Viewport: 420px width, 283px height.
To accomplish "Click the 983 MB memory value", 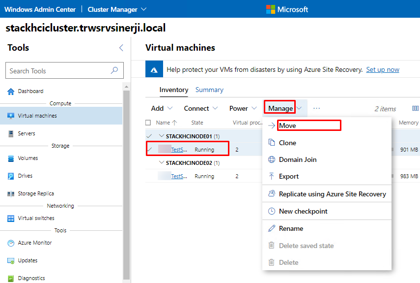I will click(x=409, y=176).
